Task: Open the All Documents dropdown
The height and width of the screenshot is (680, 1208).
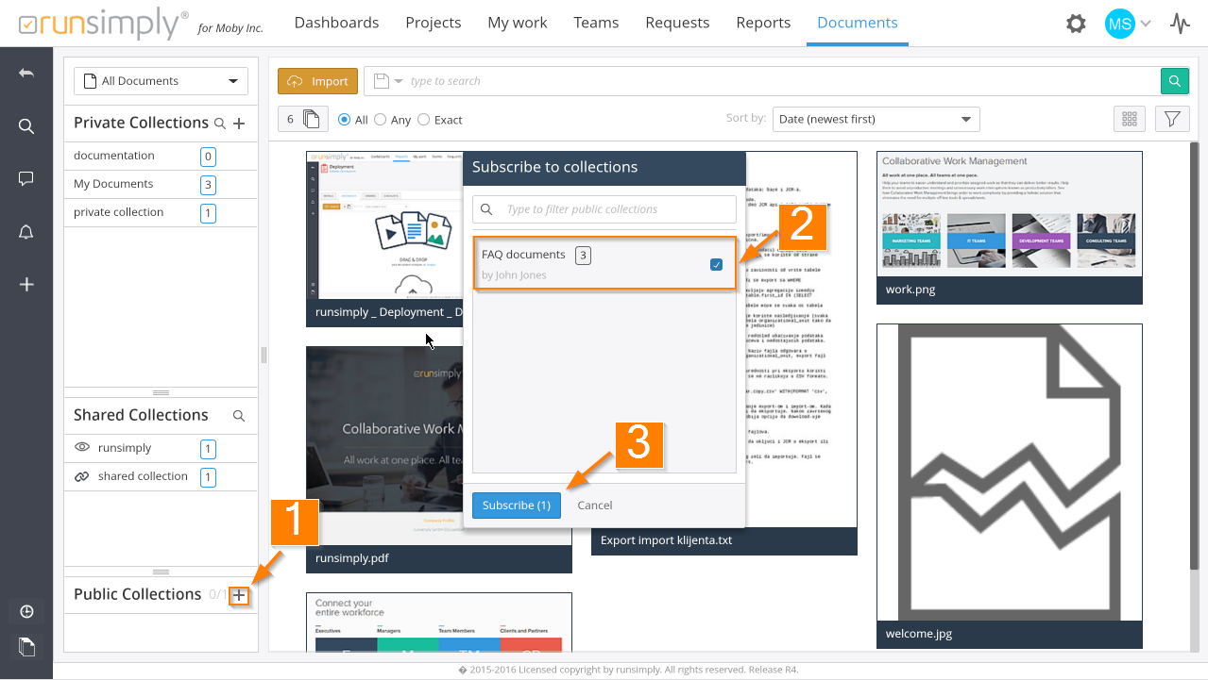Action: point(161,81)
